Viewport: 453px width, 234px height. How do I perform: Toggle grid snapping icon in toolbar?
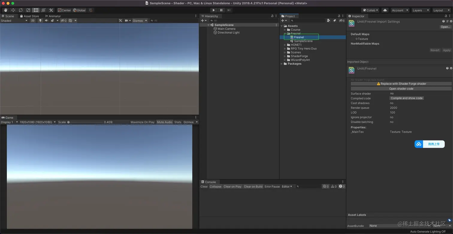click(91, 10)
